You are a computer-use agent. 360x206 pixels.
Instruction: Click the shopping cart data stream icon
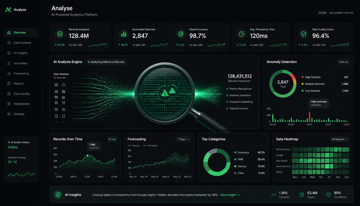(63, 103)
